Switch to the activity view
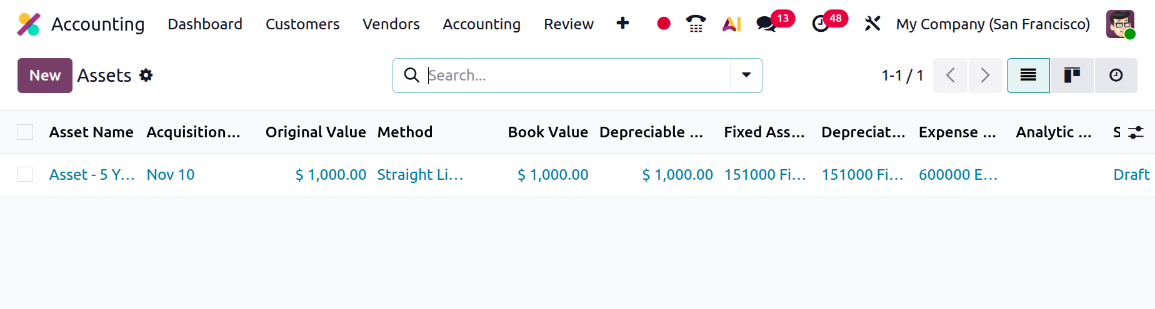 coord(1116,76)
